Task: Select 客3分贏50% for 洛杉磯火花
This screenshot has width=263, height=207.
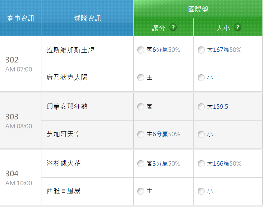Action: [x=141, y=164]
